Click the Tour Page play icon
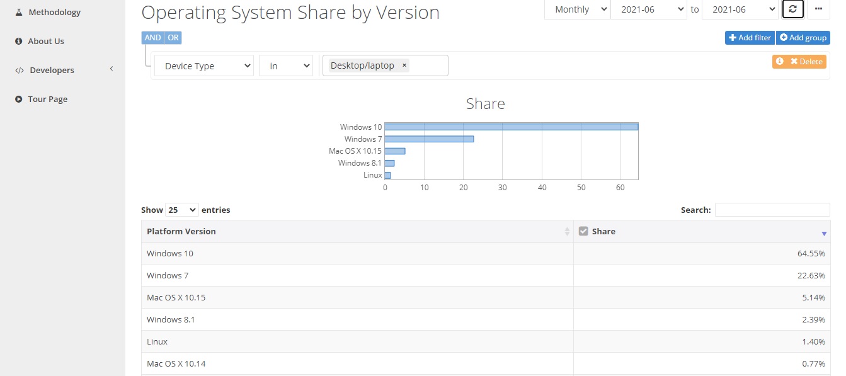The width and height of the screenshot is (846, 376). [18, 99]
